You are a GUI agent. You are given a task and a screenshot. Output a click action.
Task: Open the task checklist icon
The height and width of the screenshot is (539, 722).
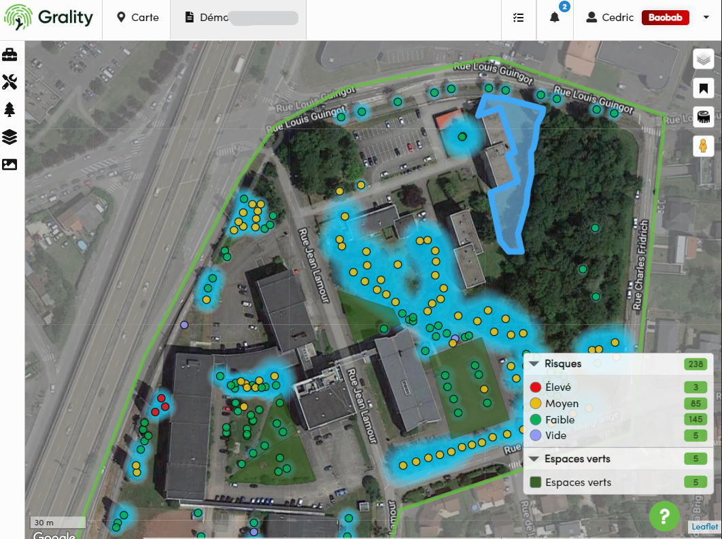[x=519, y=18]
